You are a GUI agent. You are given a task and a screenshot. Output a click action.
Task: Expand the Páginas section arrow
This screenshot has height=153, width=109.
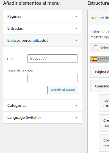(x=76, y=16)
